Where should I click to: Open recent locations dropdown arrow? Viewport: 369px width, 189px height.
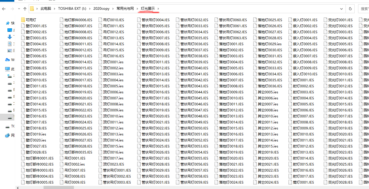(x=19, y=9)
